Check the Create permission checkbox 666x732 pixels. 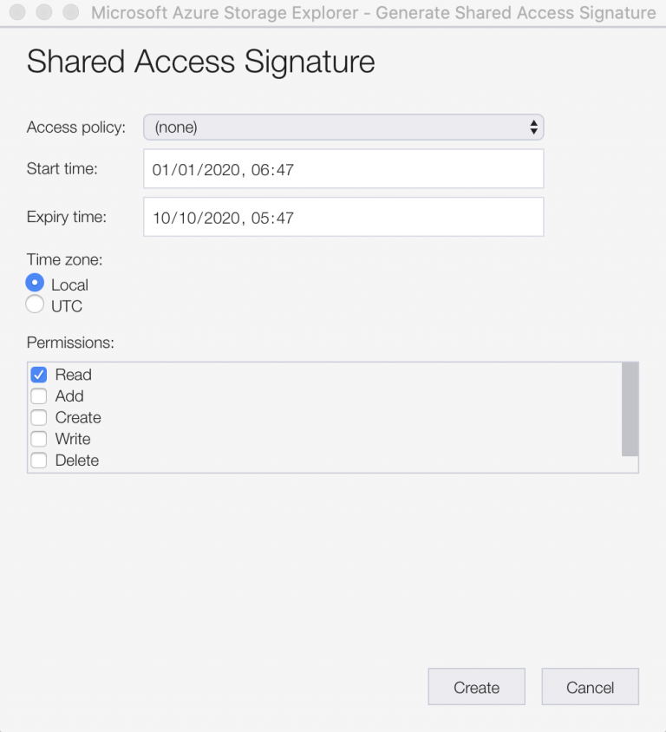click(37, 417)
